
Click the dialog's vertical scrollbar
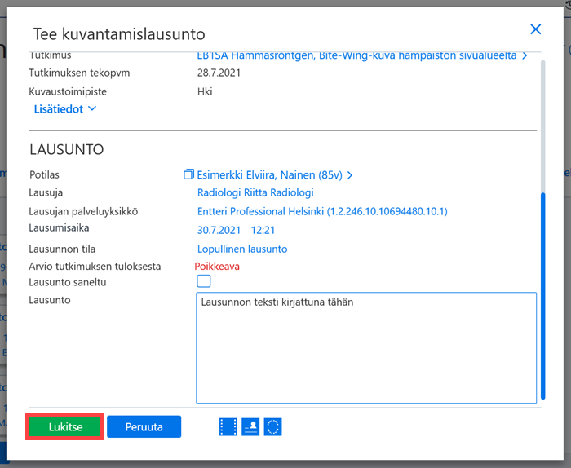(543, 229)
